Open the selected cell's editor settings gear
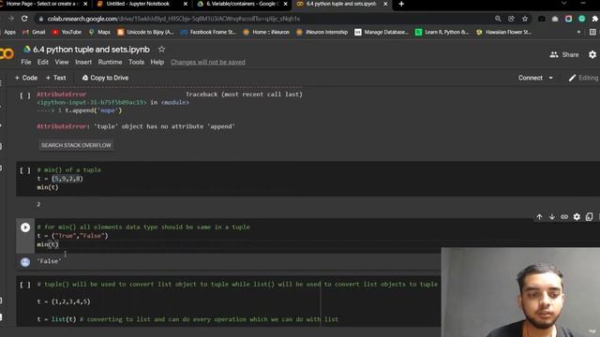600x337 pixels. [577, 216]
